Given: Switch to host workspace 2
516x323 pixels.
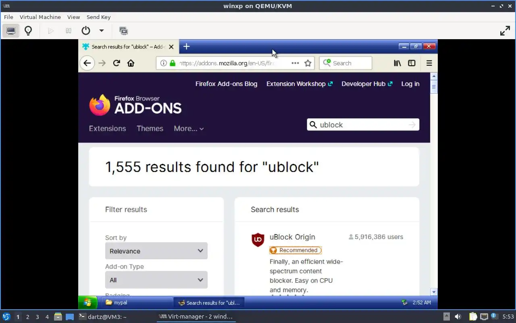Looking at the screenshot, I should [27, 317].
